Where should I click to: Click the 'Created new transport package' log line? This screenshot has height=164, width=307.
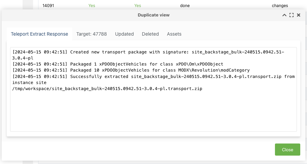[148, 55]
